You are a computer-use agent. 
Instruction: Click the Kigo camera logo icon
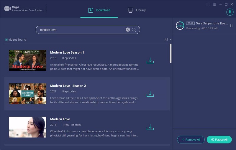(7, 9)
